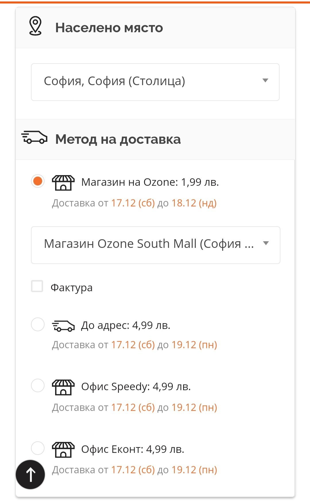
Task: Click the storefront icon for Офис Еконт
Action: point(63,450)
